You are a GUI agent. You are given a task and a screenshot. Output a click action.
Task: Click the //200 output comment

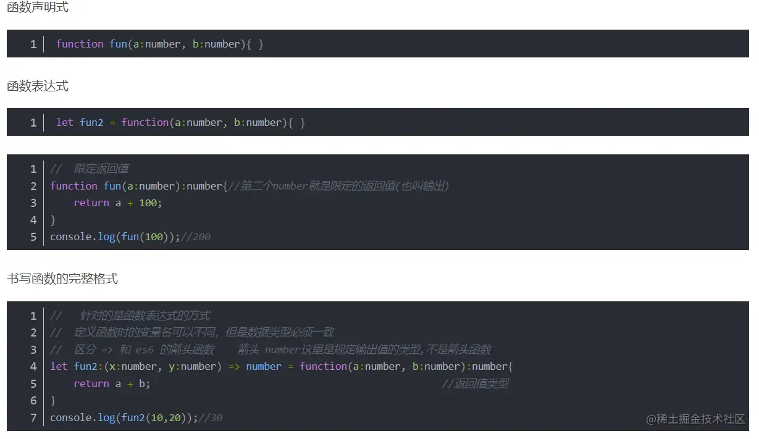[196, 236]
